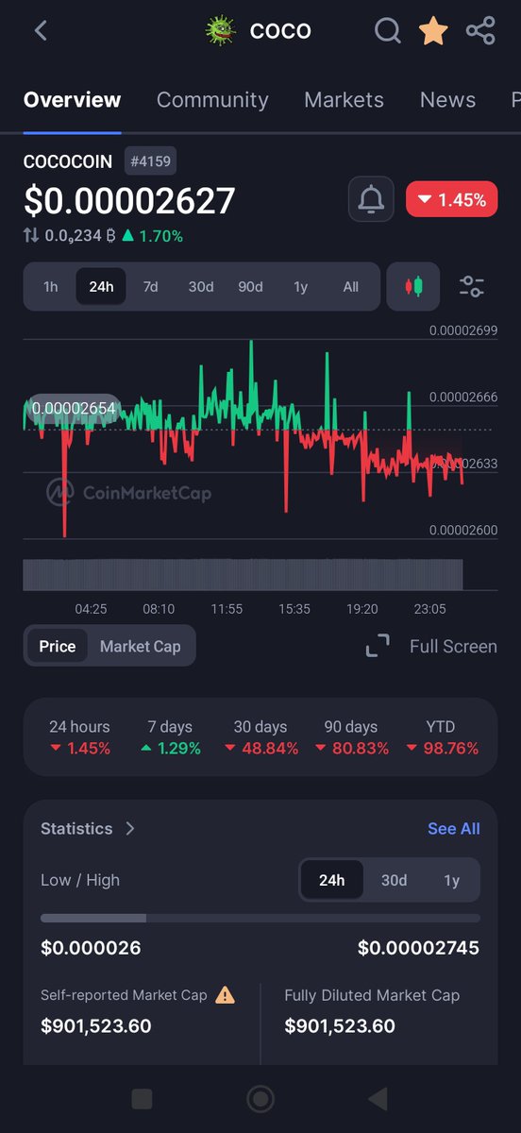The image size is (521, 1133).
Task: Select the 7d chart range
Action: pyautogui.click(x=151, y=287)
